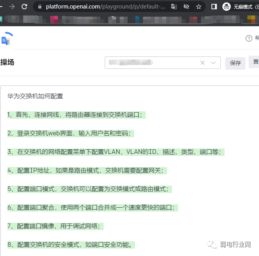Open the translate page icon in address bar
Viewport: 259px width, 256px height.
[174, 7]
